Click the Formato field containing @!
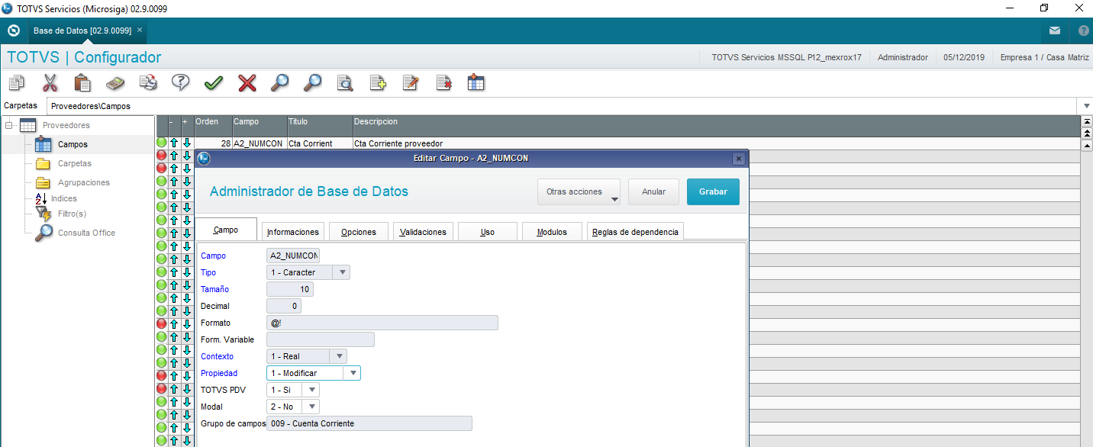Image resolution: width=1093 pixels, height=447 pixels. pyautogui.click(x=382, y=323)
